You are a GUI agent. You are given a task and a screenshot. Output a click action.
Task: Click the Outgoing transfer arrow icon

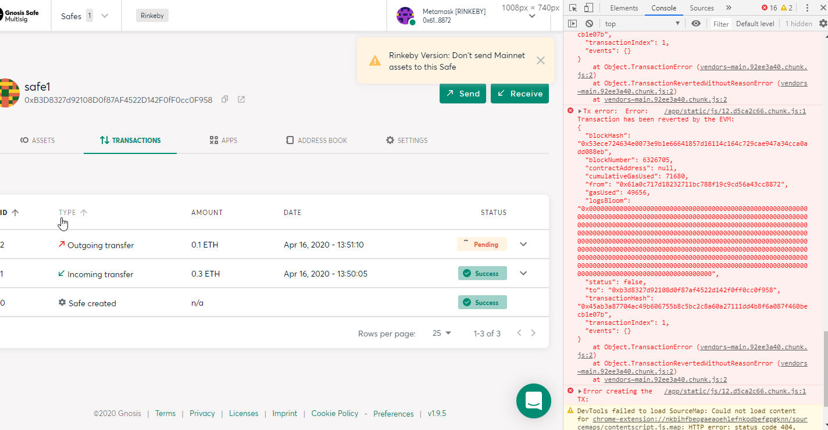click(62, 245)
